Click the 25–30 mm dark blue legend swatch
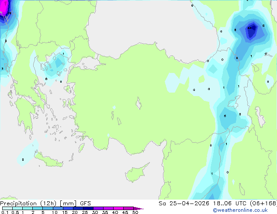Viewport: 277px width, 214px height. point(88,208)
